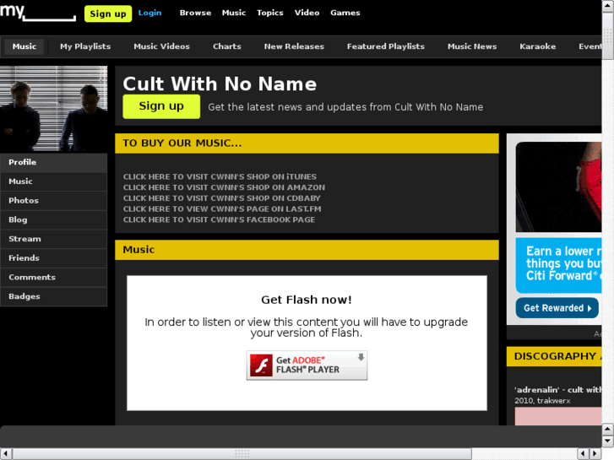Click the vertical scrollbar down arrow at bottom

608,441
